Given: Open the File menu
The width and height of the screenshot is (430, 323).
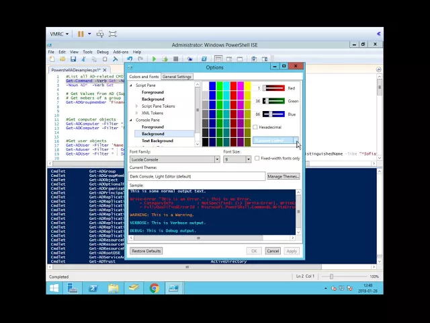Looking at the screenshot, I should tap(51, 52).
